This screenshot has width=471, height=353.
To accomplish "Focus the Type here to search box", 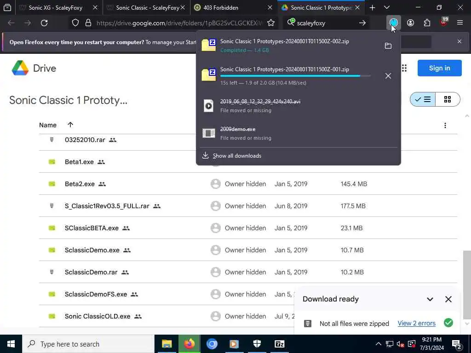I will point(88,344).
